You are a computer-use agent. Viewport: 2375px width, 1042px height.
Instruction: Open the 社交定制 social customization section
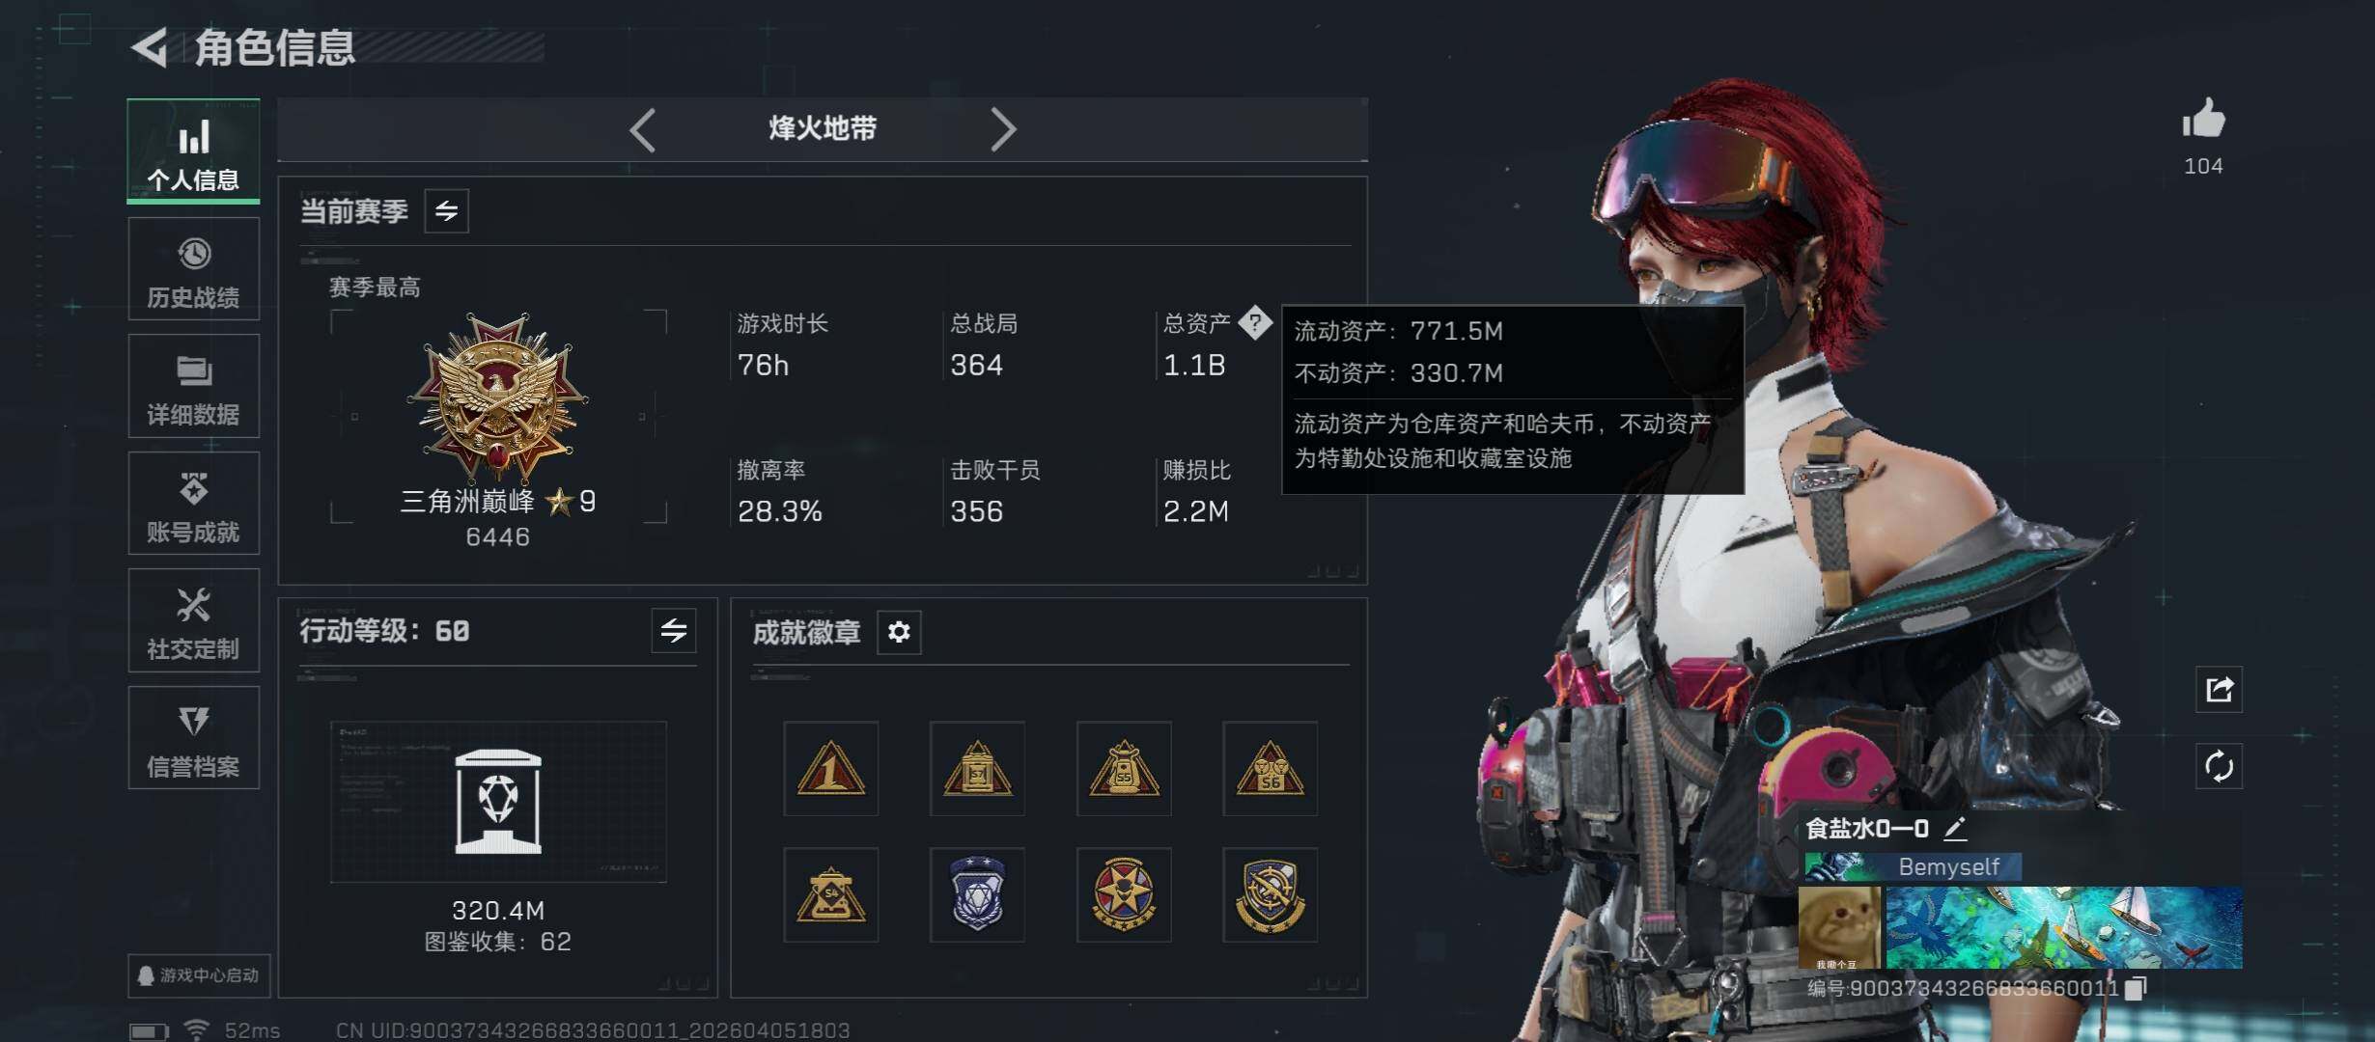click(193, 620)
